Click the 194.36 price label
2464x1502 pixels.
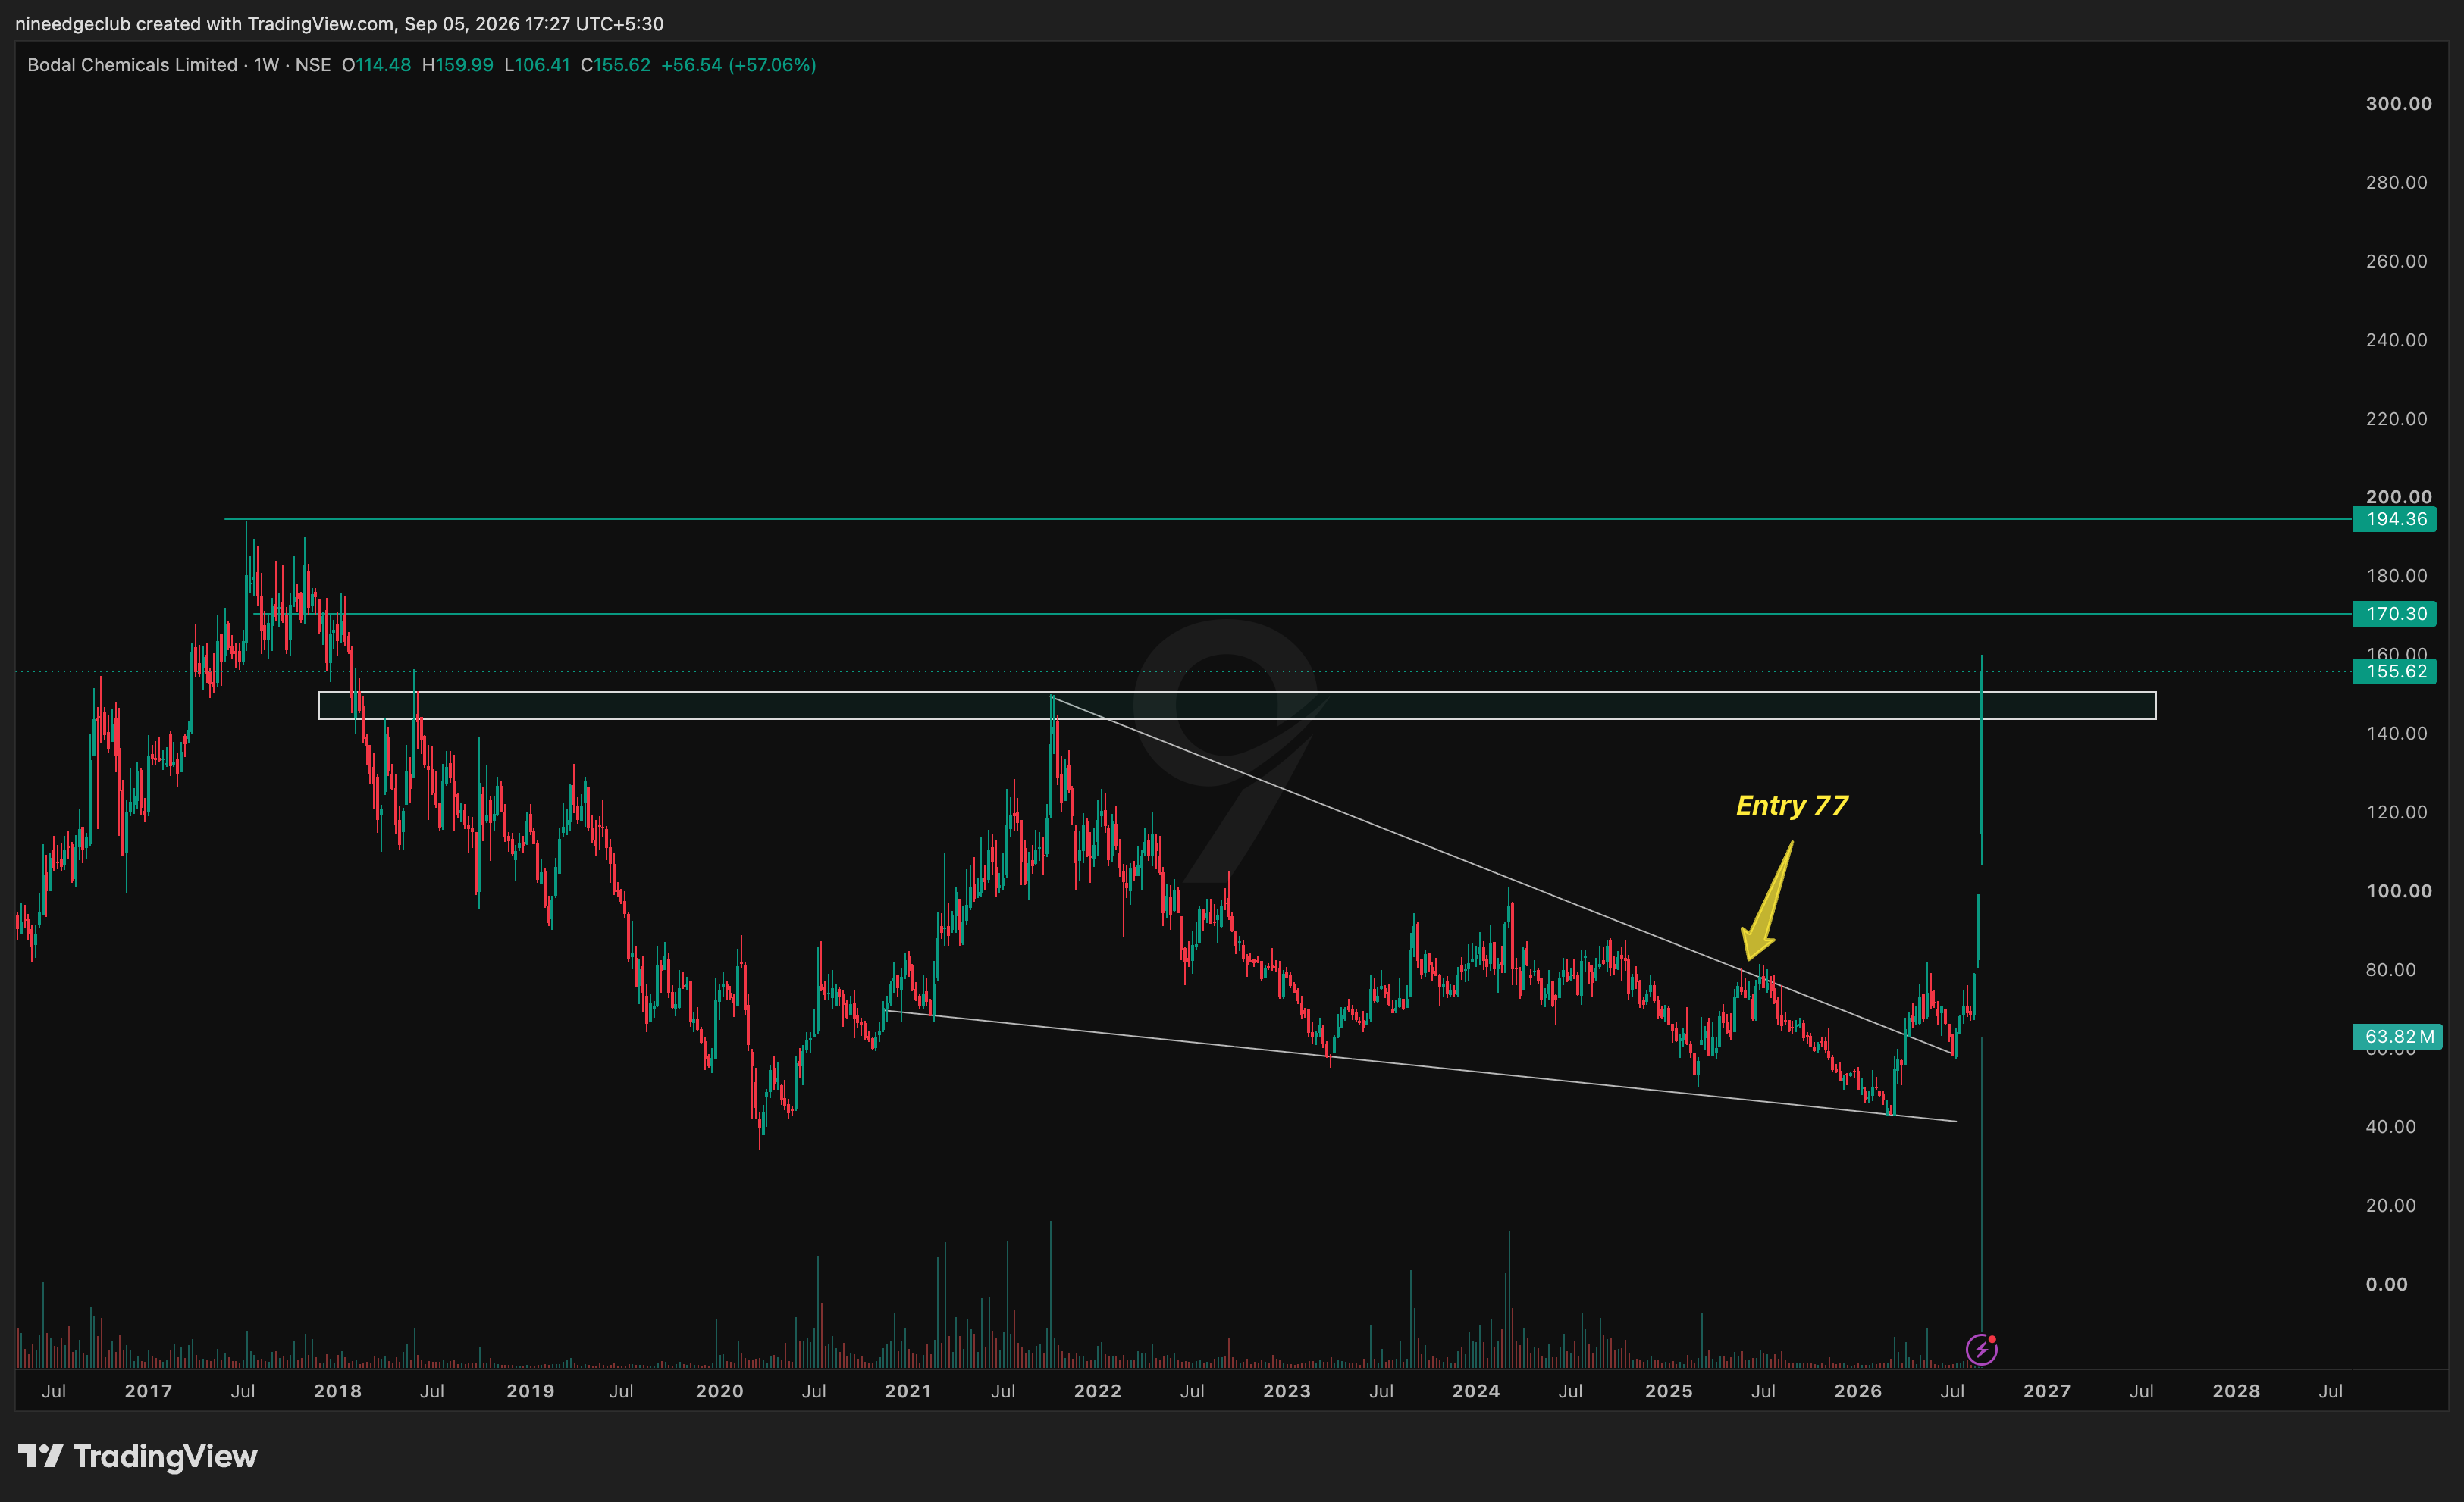[2395, 518]
